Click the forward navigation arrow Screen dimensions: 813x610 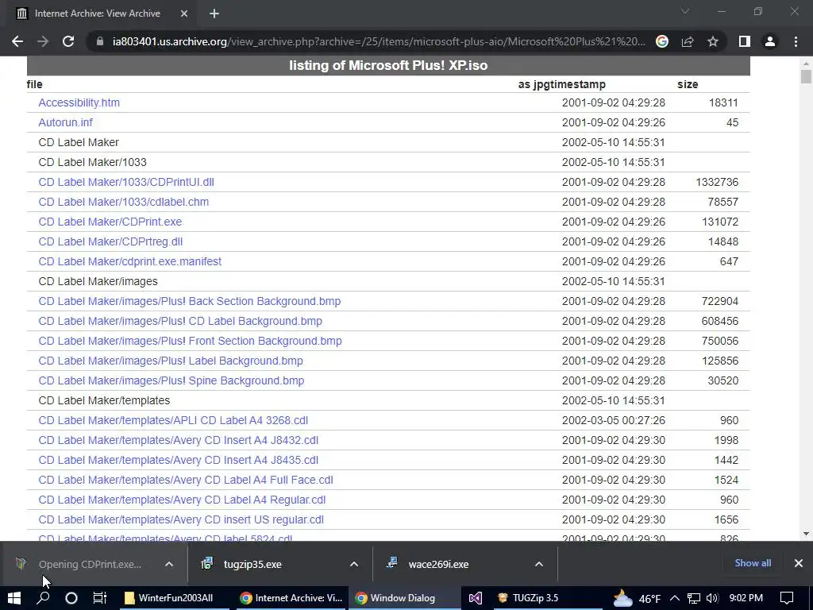[x=43, y=41]
